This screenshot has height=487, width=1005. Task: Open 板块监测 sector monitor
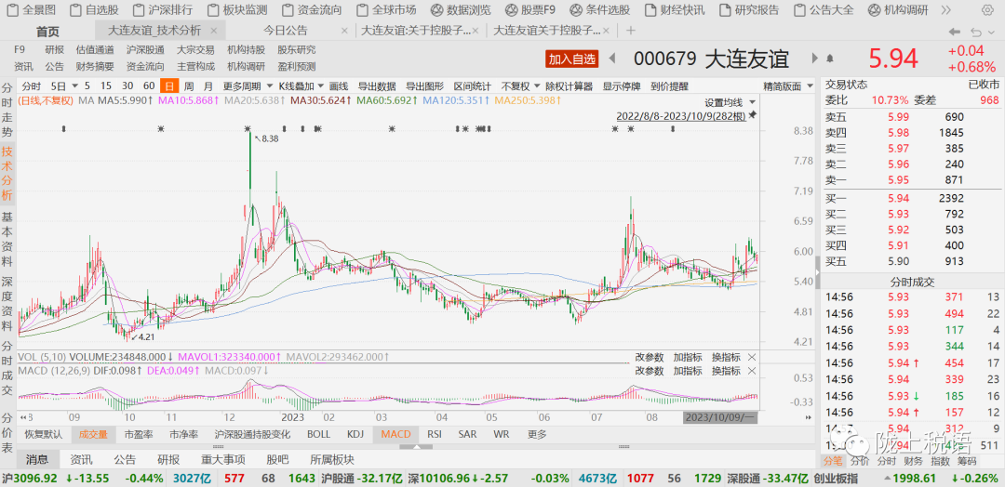click(237, 9)
